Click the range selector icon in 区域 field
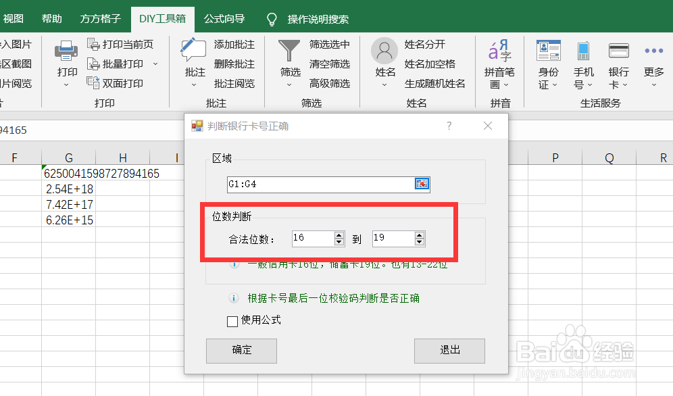The image size is (673, 396). pos(422,183)
